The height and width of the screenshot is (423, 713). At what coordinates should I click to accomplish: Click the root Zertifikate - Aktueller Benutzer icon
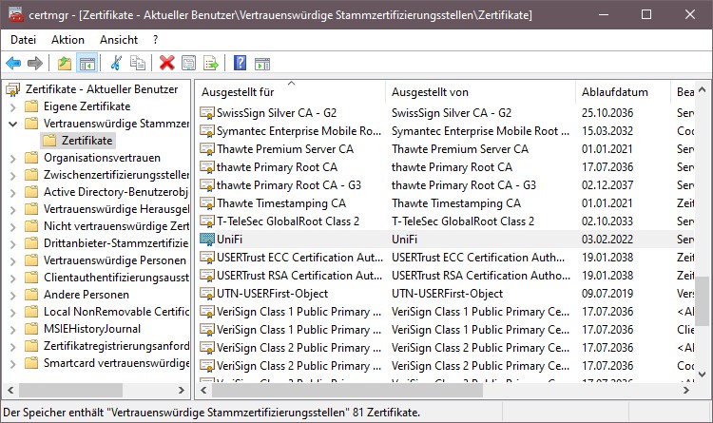(13, 89)
